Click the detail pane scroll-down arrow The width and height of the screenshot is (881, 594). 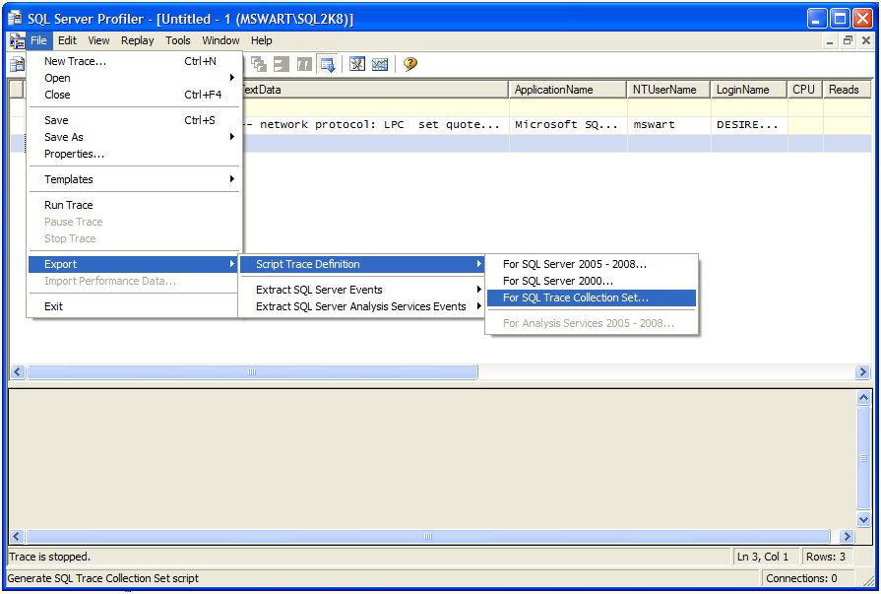863,518
